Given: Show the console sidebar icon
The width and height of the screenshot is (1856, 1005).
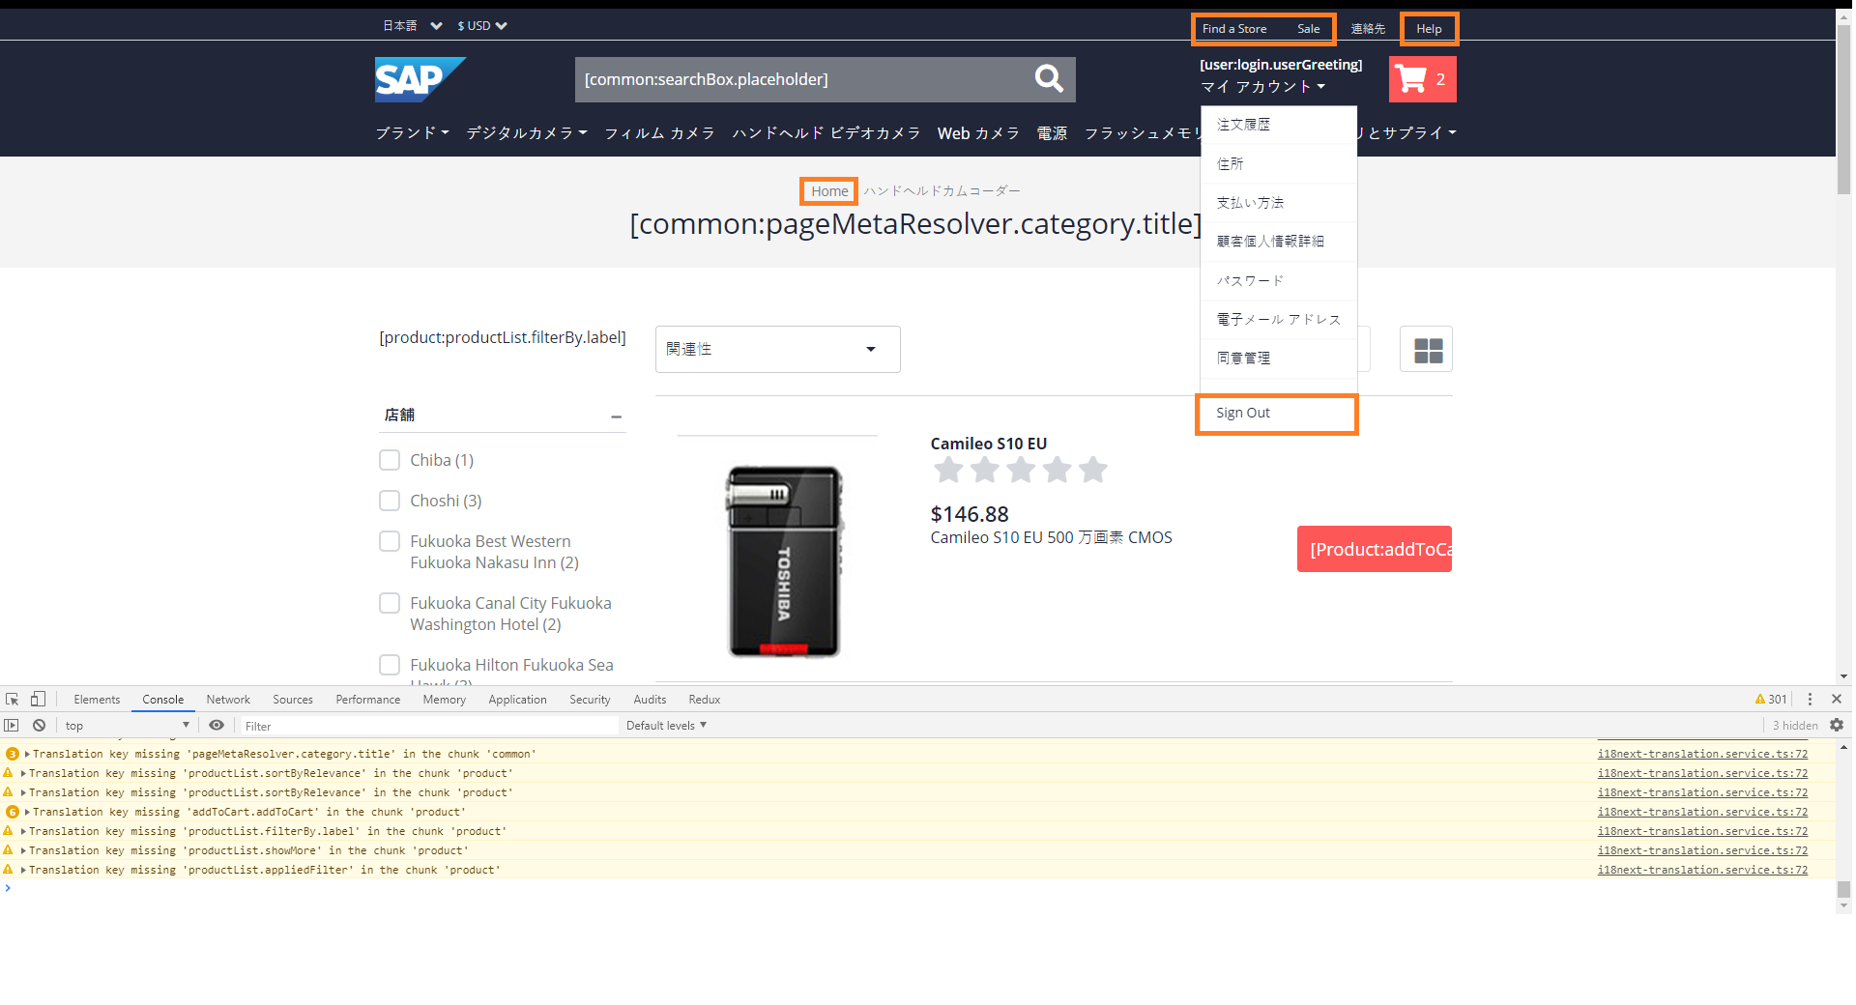Looking at the screenshot, I should tap(12, 725).
